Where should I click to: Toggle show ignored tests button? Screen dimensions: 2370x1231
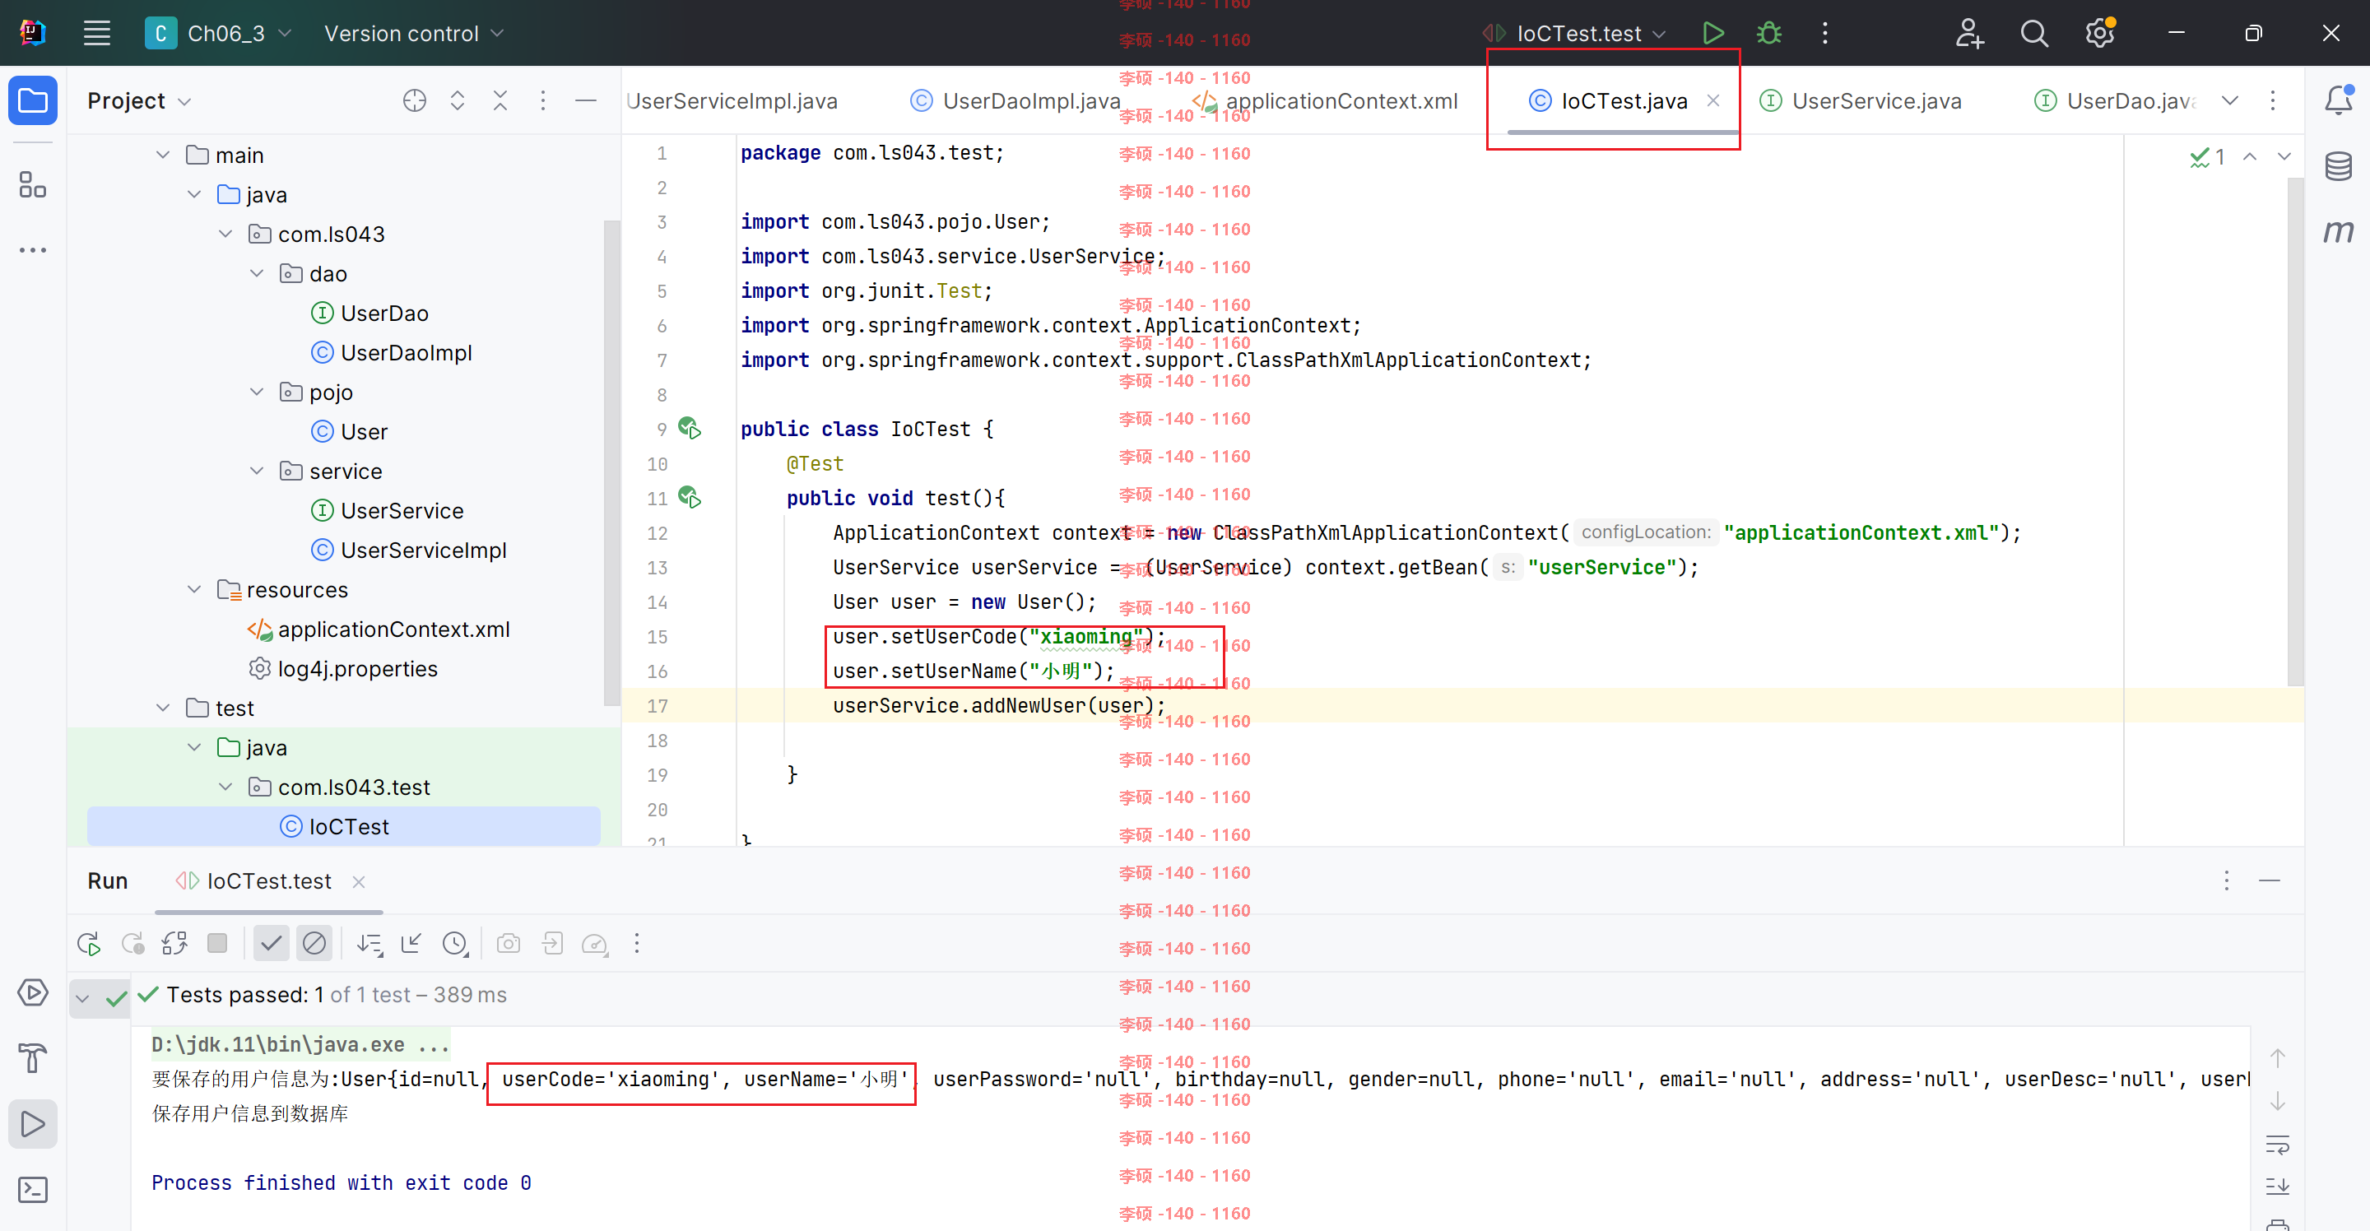(314, 943)
